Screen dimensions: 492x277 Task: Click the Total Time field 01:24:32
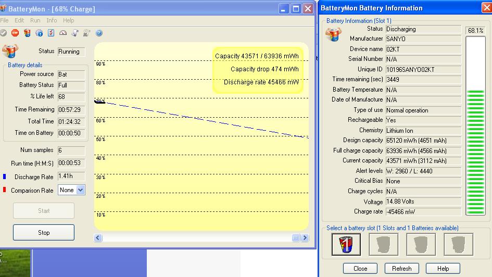tap(71, 122)
